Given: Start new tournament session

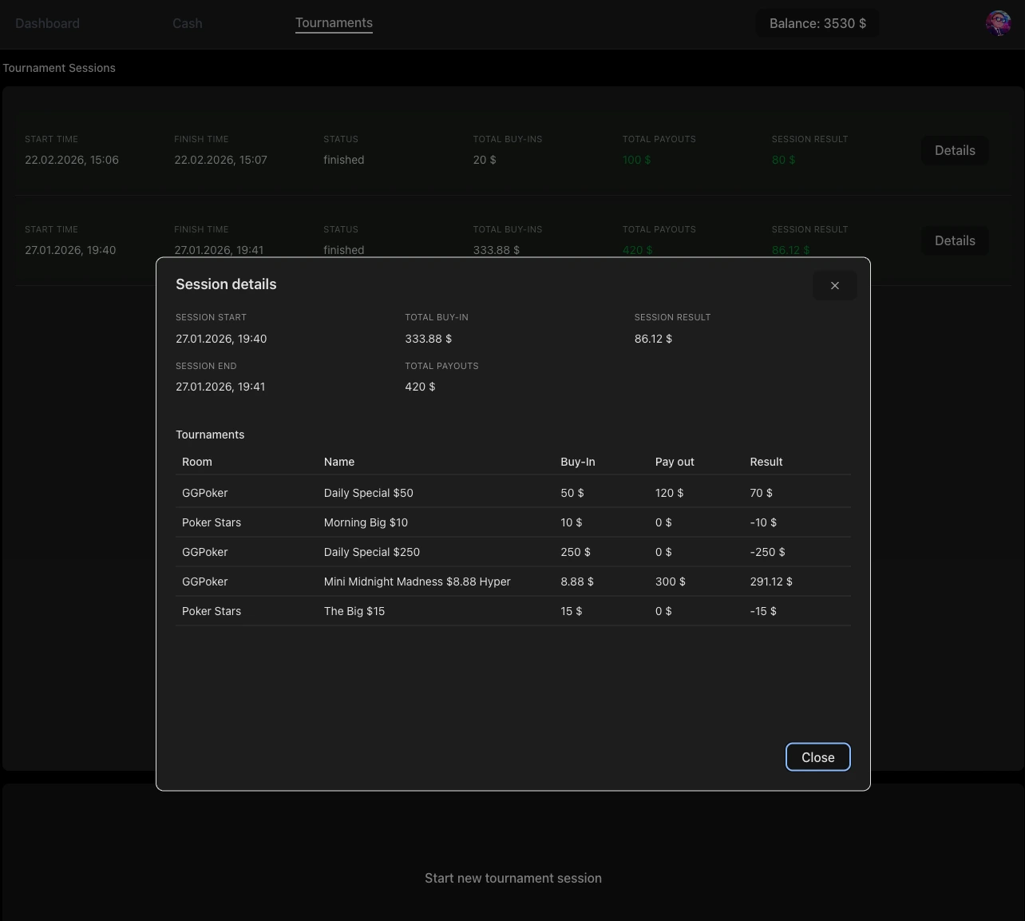Looking at the screenshot, I should click(513, 878).
